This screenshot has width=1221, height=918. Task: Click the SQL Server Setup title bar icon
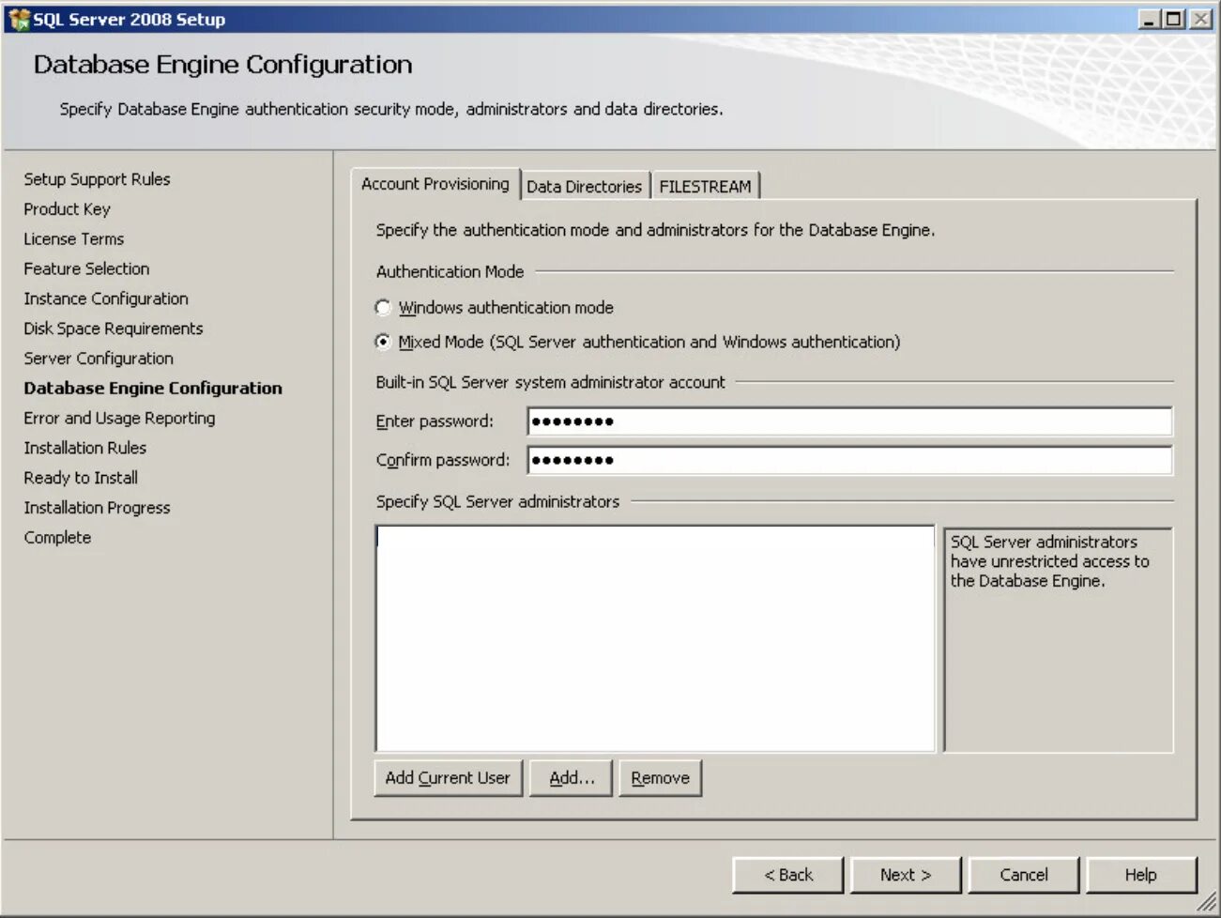19,19
